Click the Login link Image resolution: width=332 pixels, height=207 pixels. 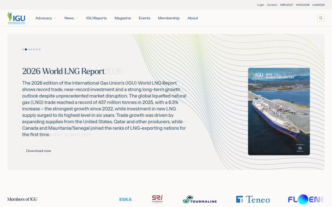[x=261, y=5]
